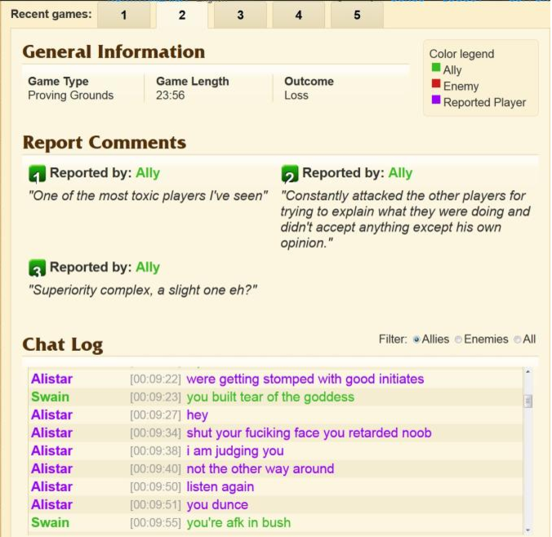Viewport: 552px width, 537px height.
Task: Click the game length value 23:56
Action: 171,95
